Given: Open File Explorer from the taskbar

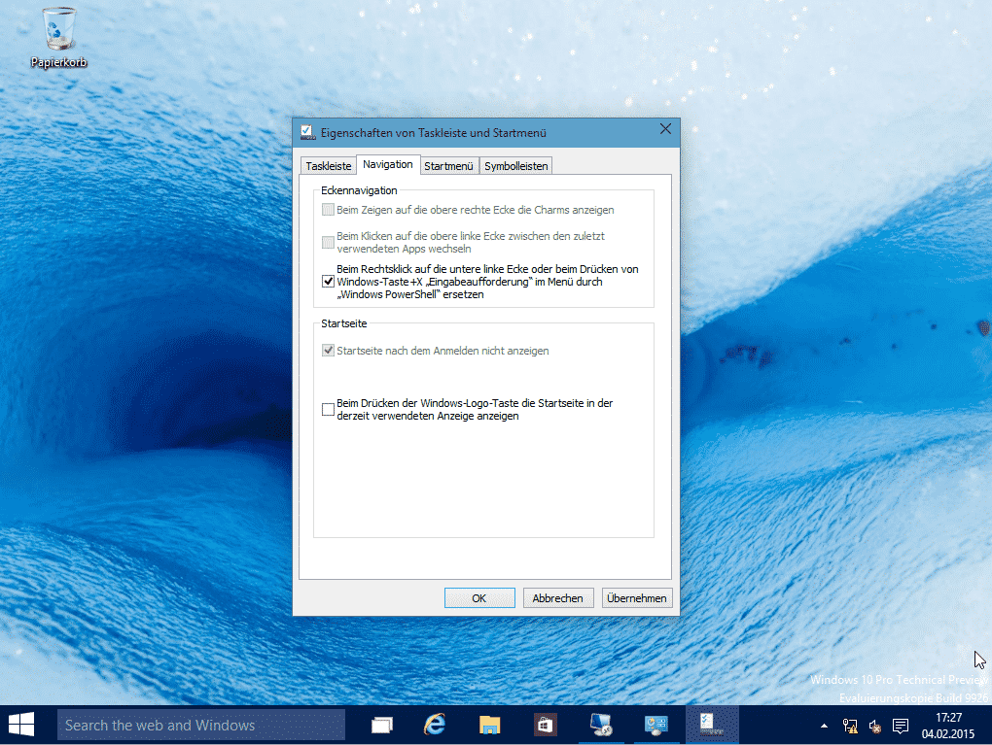Looking at the screenshot, I should [x=489, y=725].
